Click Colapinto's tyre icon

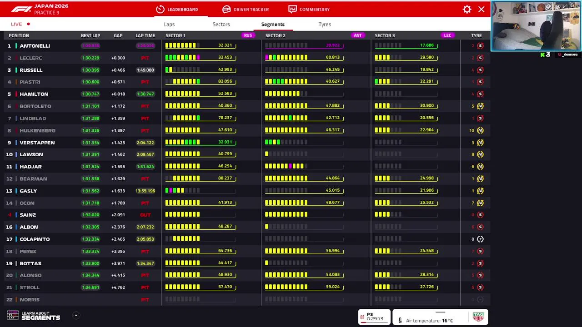(x=480, y=239)
